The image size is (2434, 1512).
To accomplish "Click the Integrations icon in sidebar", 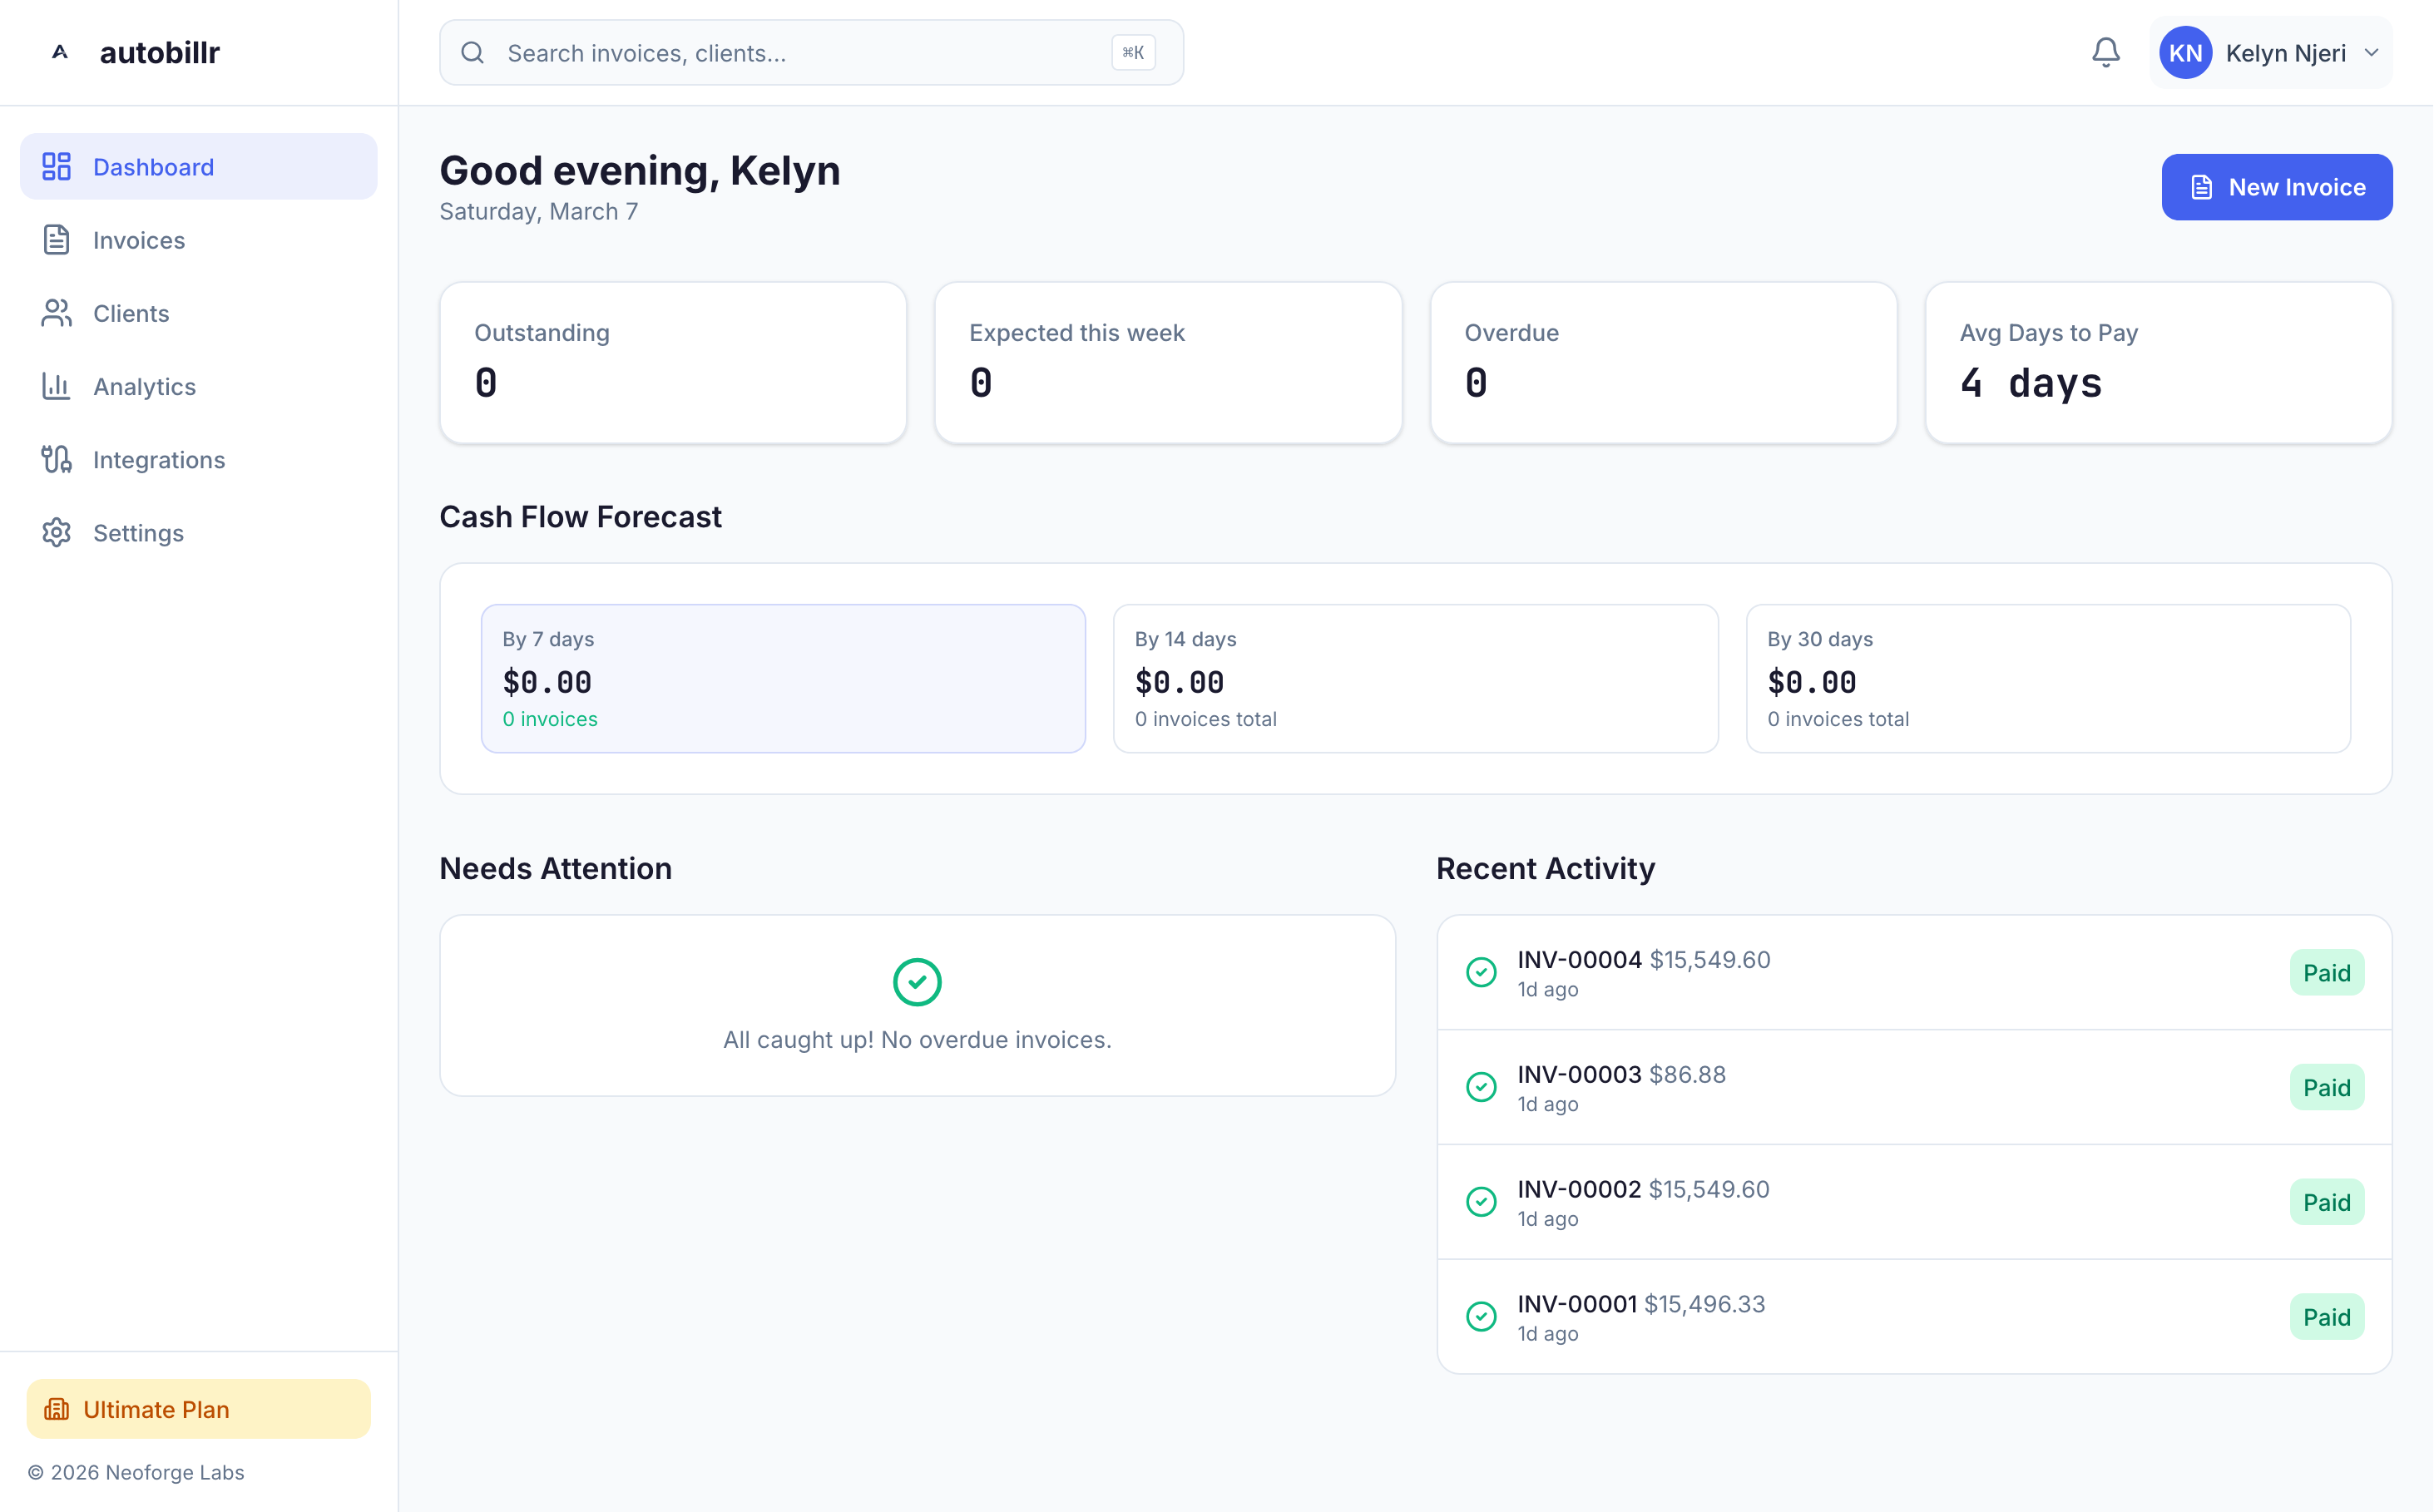I will 56,459.
